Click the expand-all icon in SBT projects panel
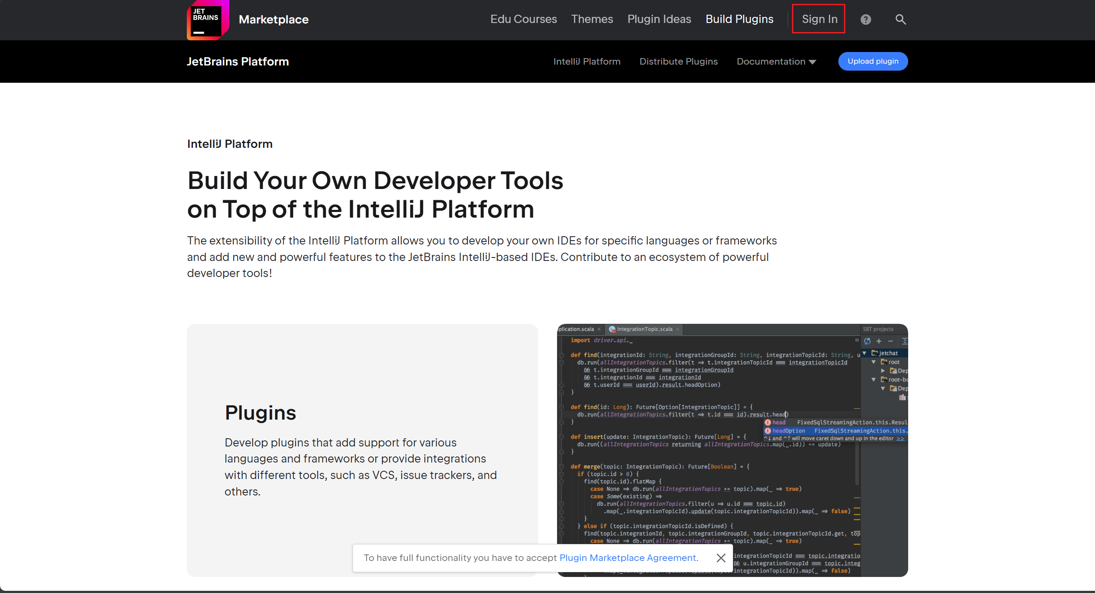Image resolution: width=1095 pixels, height=593 pixels. point(905,341)
